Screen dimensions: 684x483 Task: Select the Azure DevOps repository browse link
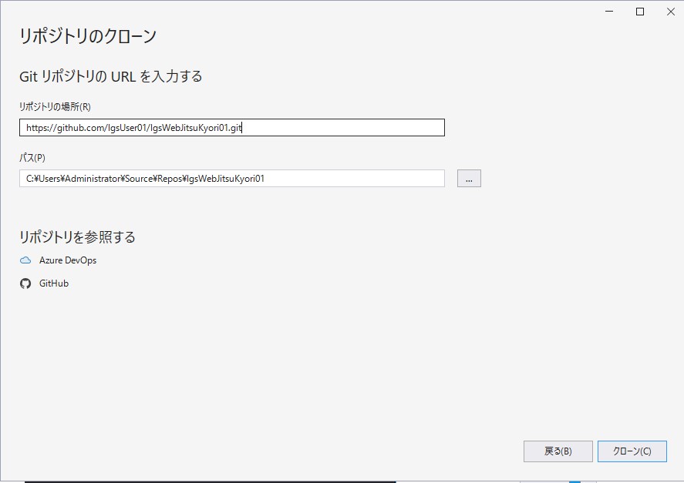point(68,260)
